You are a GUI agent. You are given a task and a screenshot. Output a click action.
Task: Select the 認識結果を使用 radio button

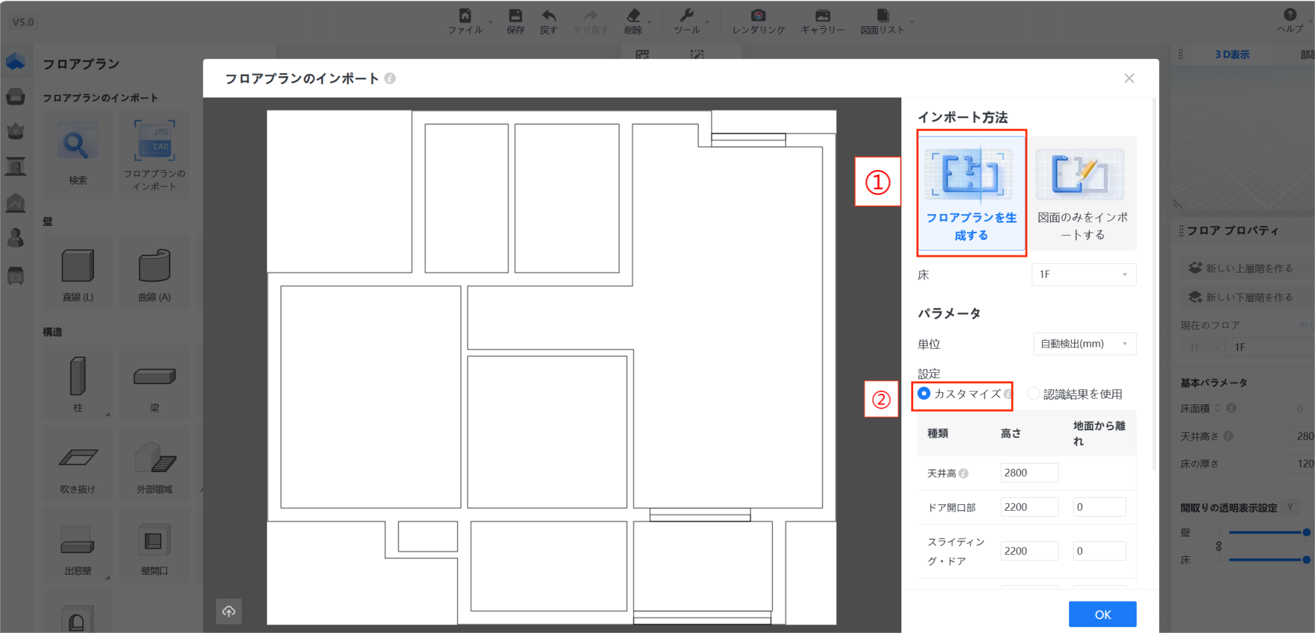pyautogui.click(x=1034, y=393)
